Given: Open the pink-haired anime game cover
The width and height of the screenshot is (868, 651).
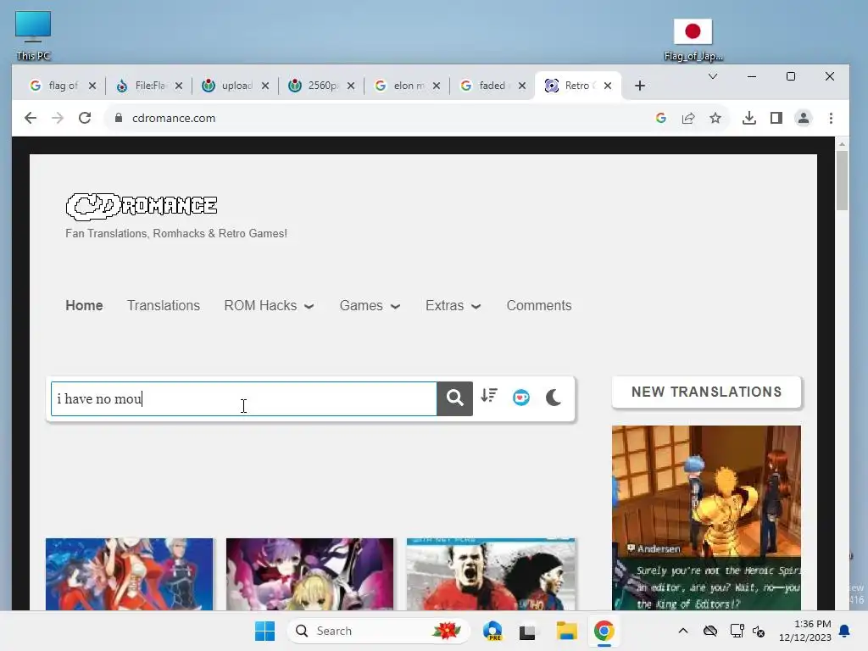Looking at the screenshot, I should (x=310, y=574).
